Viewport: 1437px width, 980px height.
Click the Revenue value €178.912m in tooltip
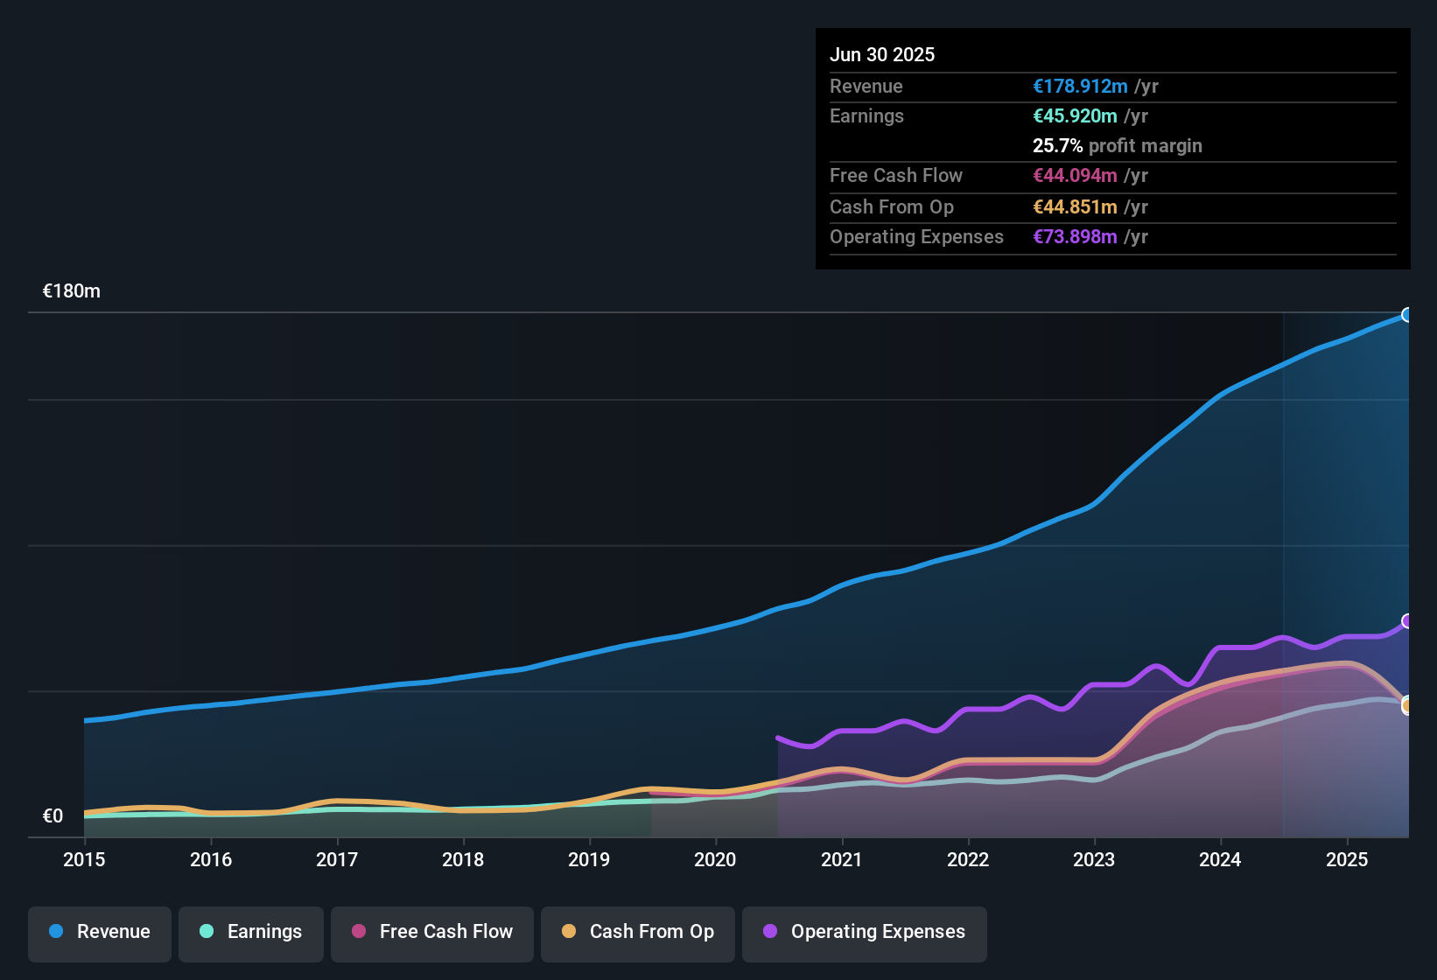1080,87
